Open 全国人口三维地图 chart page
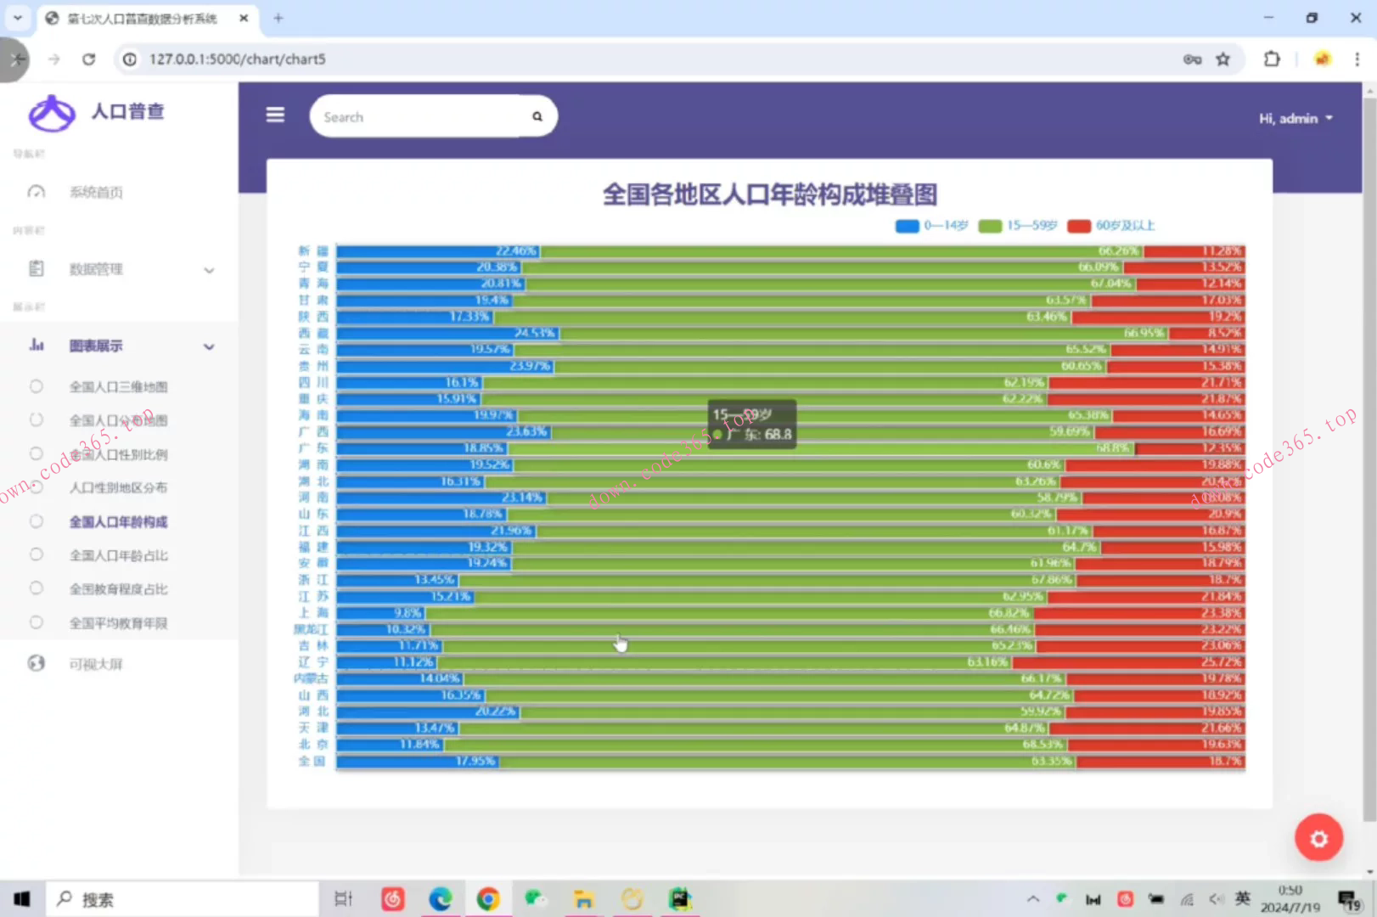 118,387
